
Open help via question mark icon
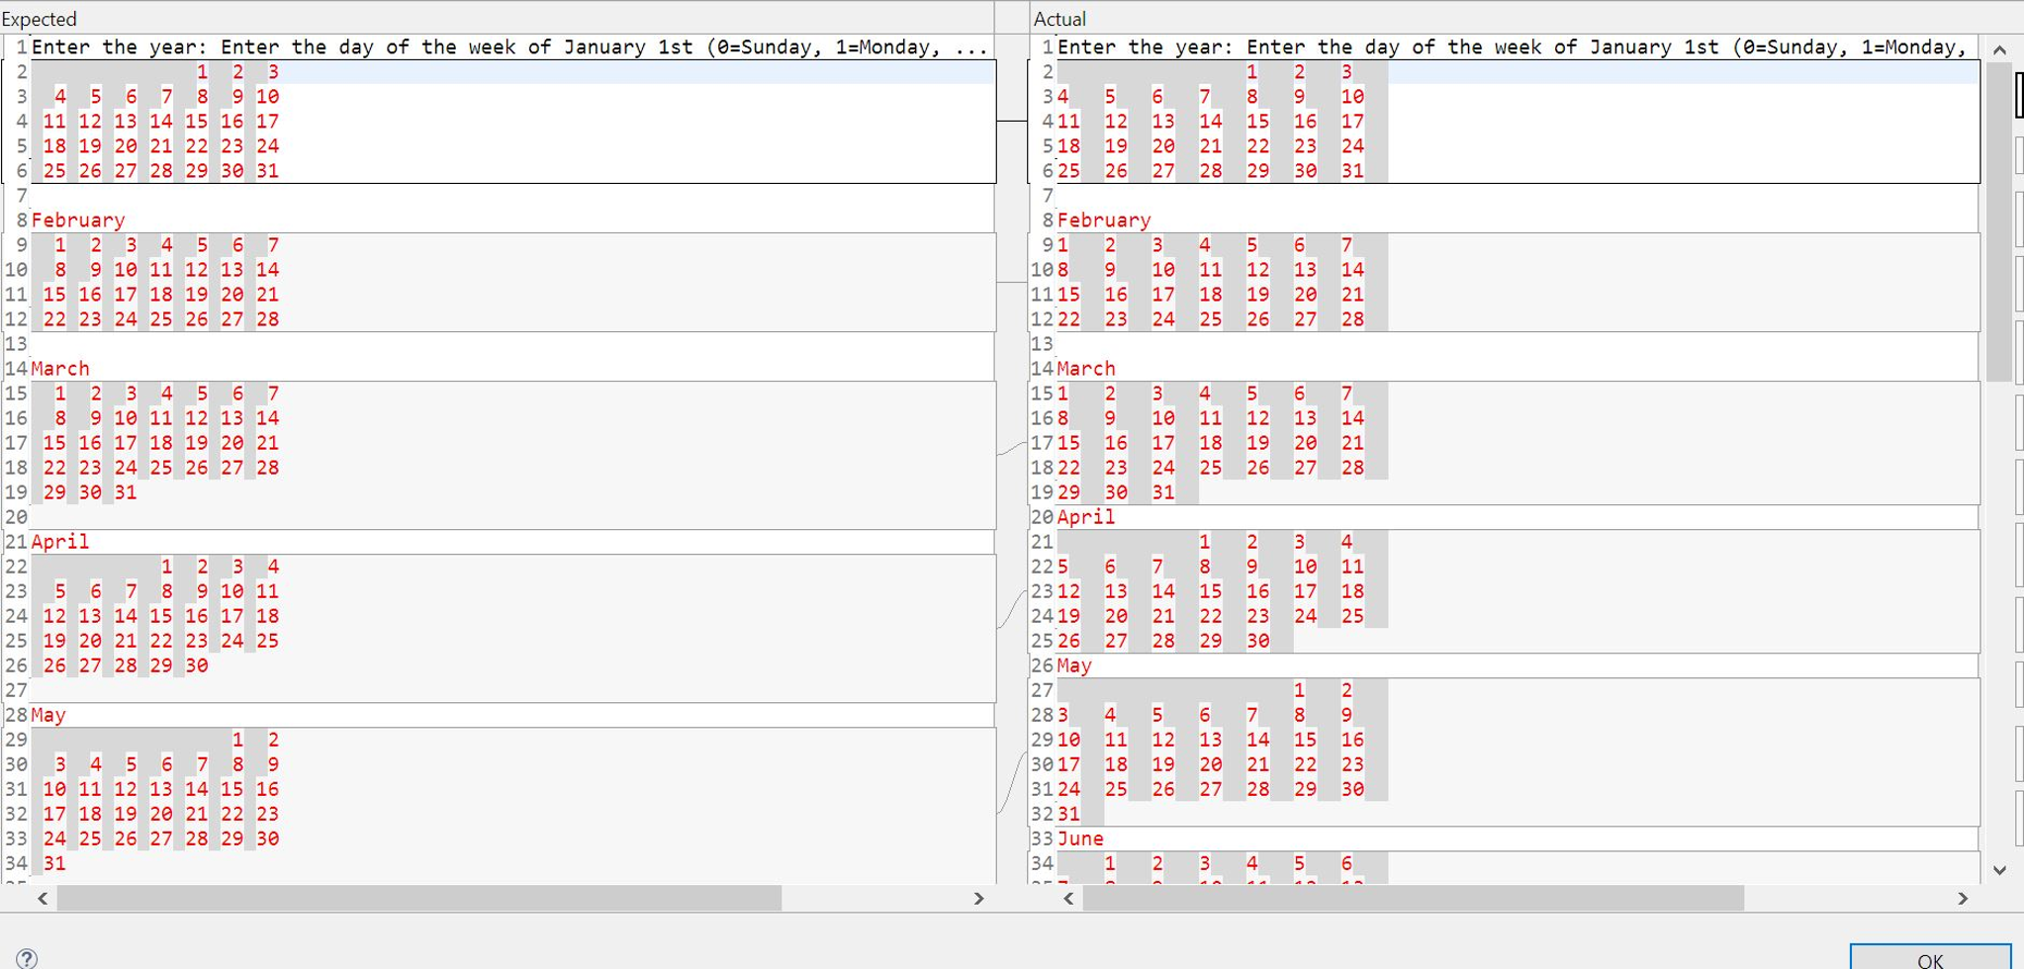click(28, 957)
